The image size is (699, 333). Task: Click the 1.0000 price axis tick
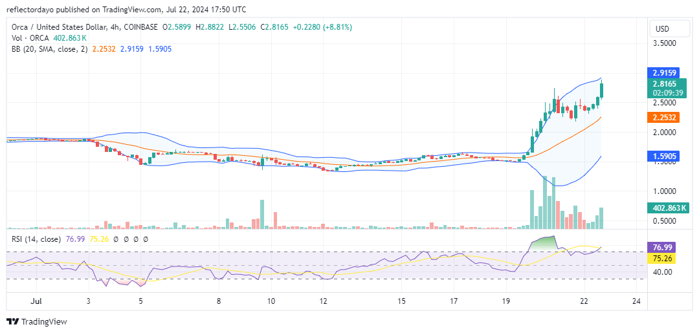(664, 191)
